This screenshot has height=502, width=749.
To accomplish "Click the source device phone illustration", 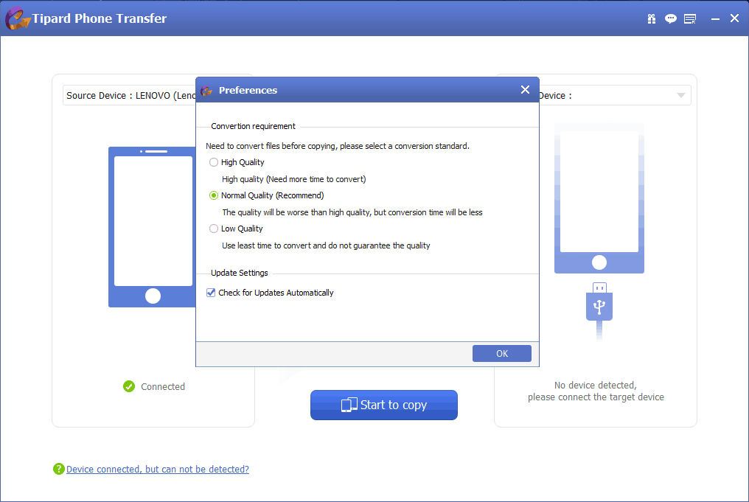I will click(x=153, y=226).
